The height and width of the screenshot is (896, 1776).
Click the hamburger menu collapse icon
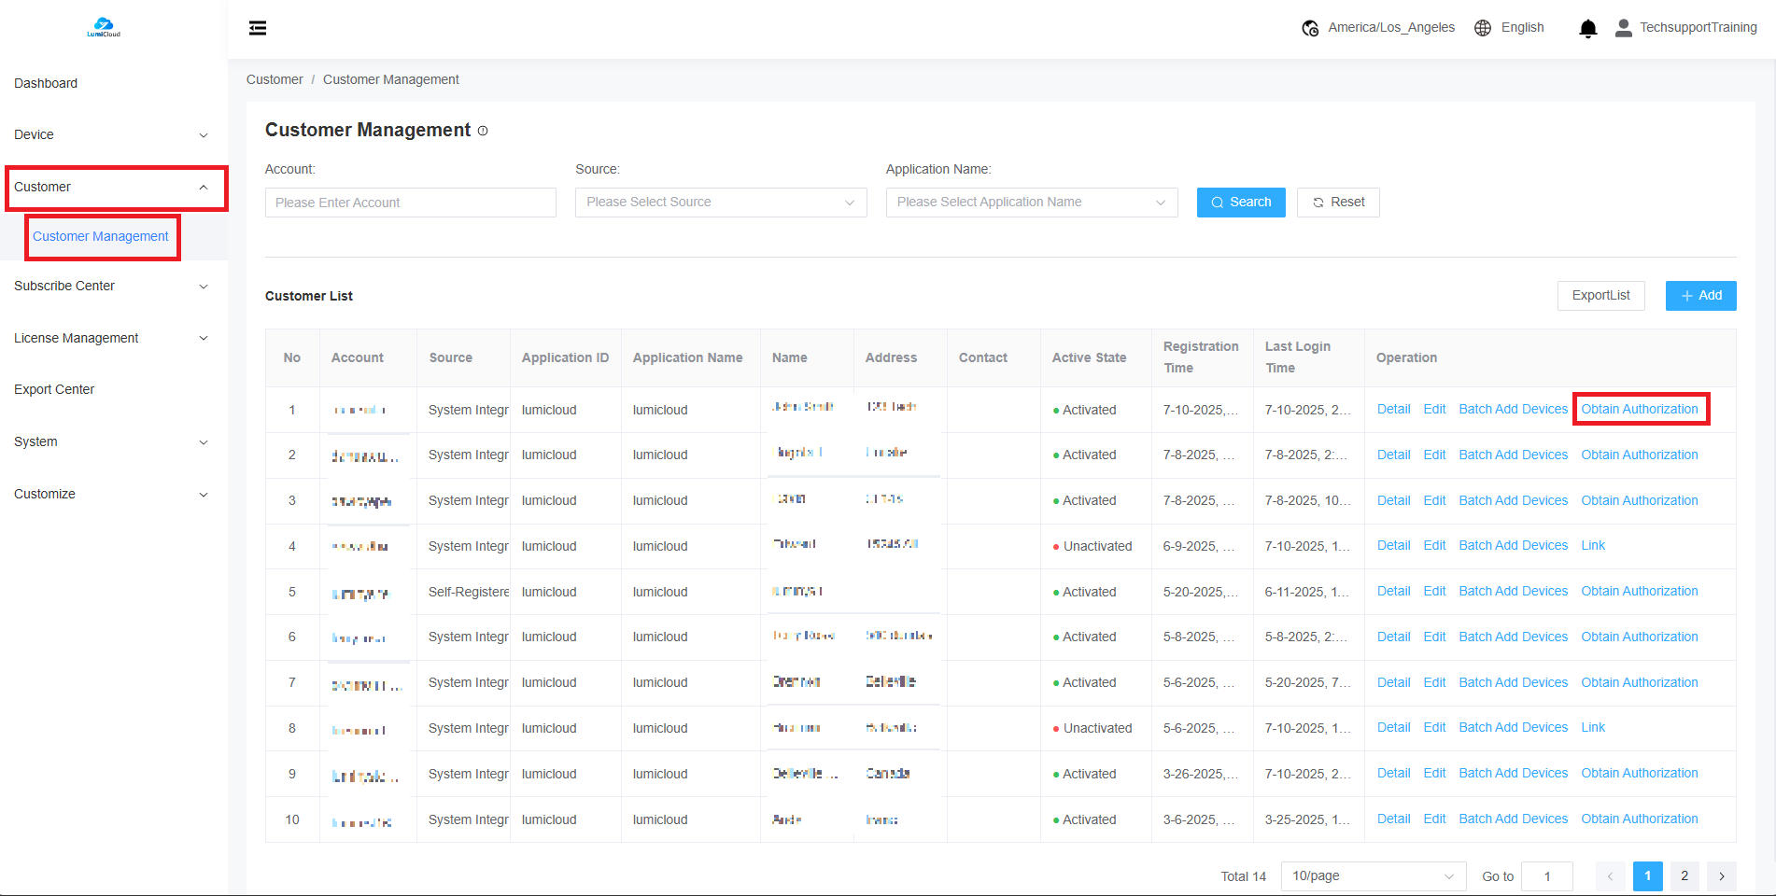258,28
